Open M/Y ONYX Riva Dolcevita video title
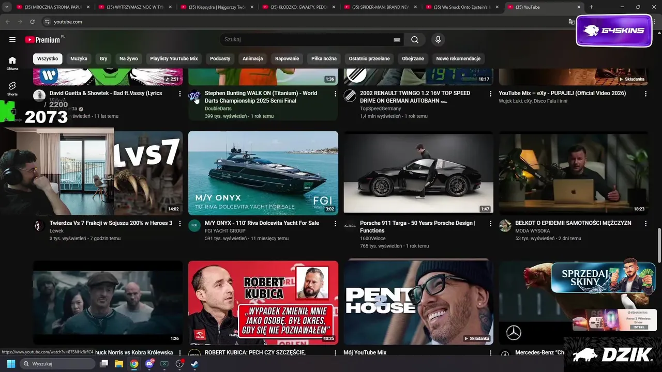The image size is (662, 372). (x=262, y=223)
